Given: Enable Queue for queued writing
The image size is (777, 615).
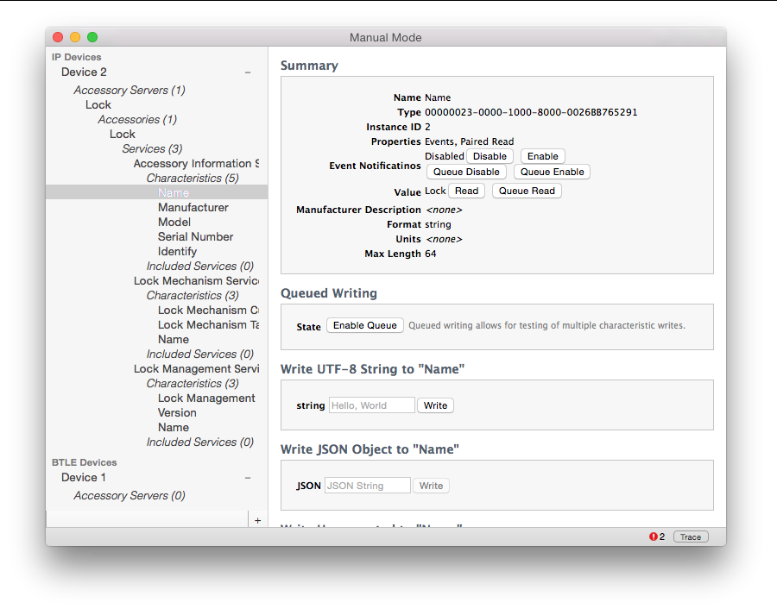Looking at the screenshot, I should point(364,325).
